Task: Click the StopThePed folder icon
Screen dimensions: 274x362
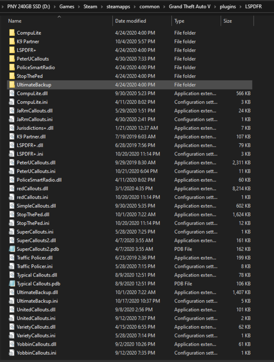Action: (12, 76)
